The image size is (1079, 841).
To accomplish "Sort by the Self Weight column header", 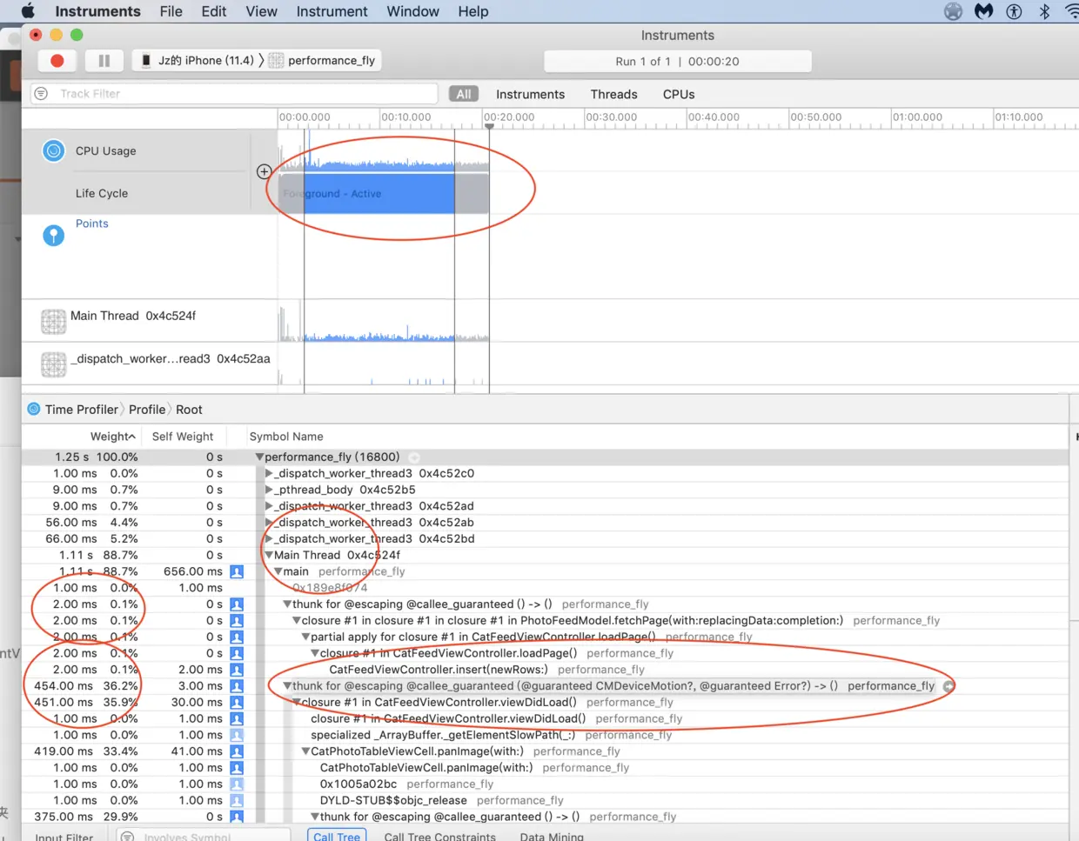I will tap(183, 437).
